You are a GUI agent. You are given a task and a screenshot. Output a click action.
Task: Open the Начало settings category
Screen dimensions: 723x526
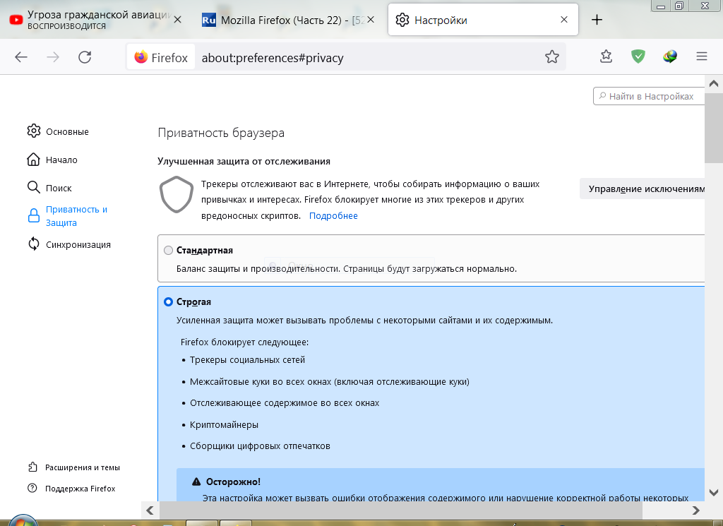coord(52,160)
